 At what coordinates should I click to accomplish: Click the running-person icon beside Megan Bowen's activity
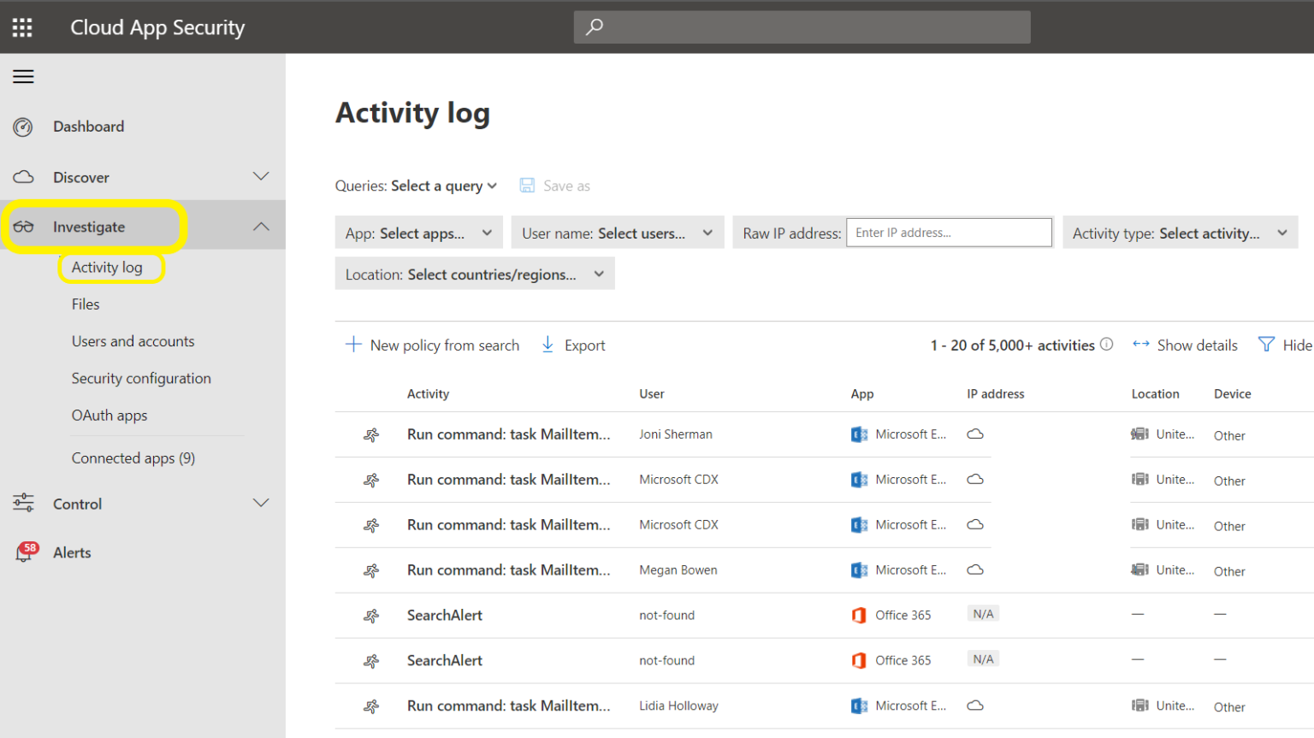point(371,570)
